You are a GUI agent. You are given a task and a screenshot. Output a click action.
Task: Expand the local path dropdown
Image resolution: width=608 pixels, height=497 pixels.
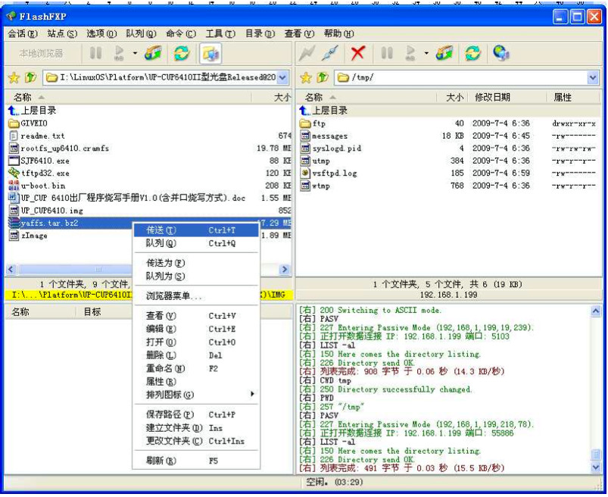pyautogui.click(x=282, y=77)
